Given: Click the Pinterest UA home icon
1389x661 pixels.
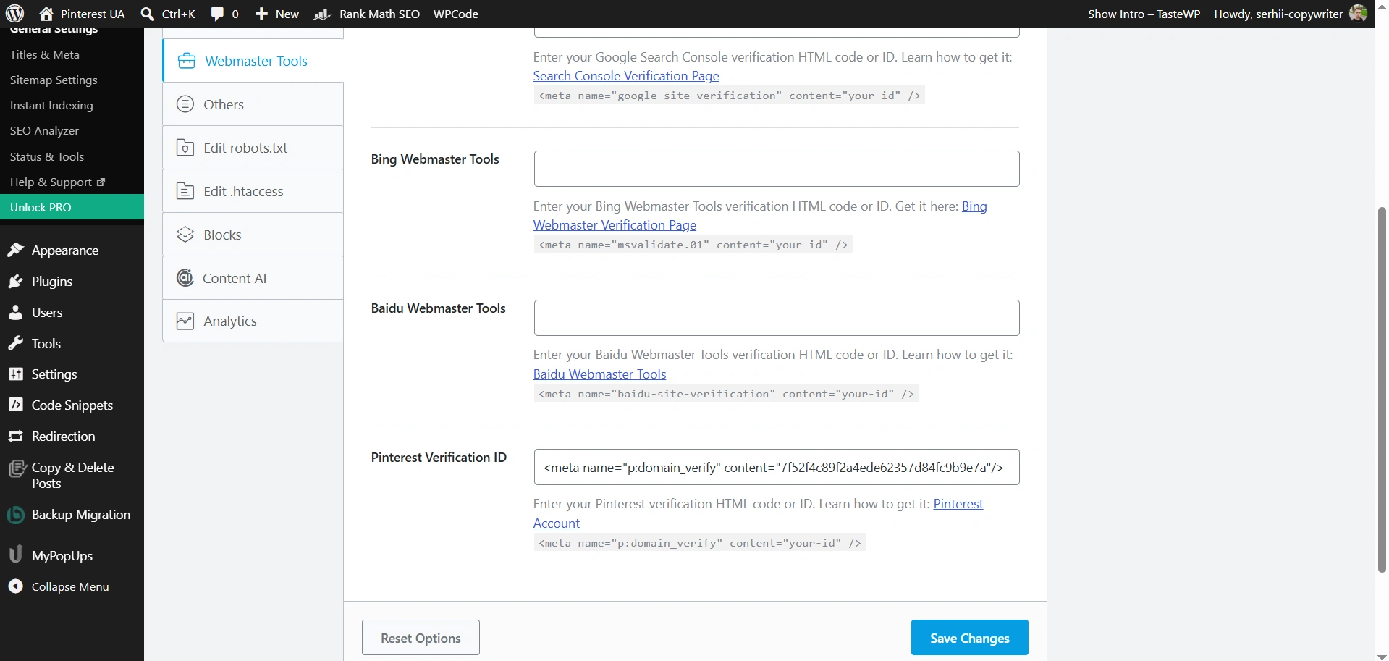Looking at the screenshot, I should [x=46, y=14].
